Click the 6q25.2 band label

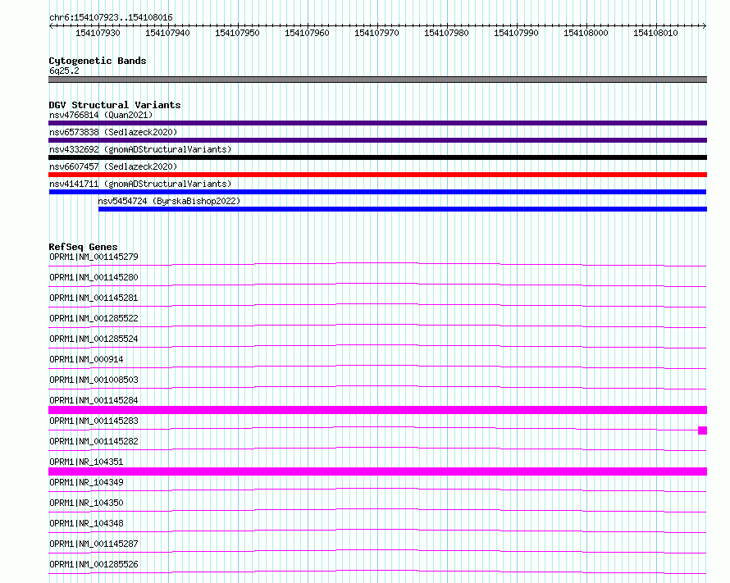pos(64,71)
